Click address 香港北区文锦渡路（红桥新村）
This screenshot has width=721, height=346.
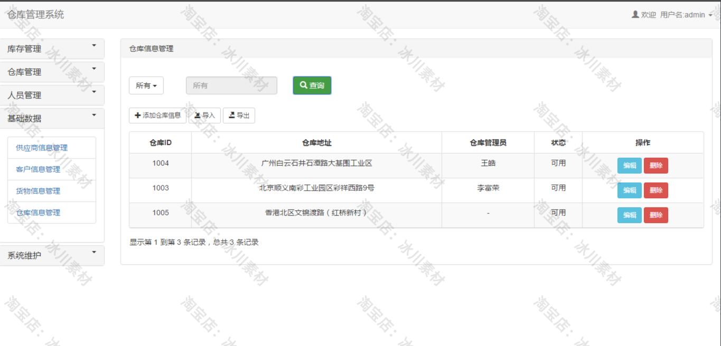coord(317,213)
